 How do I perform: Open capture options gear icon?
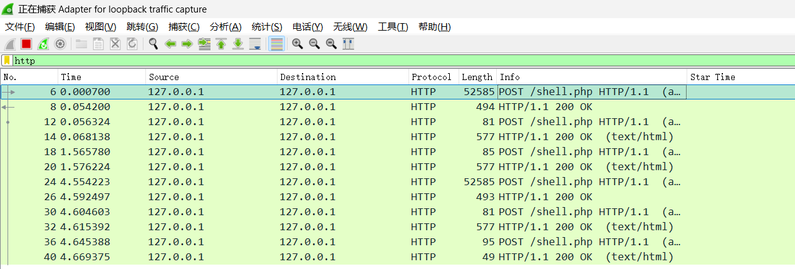[60, 44]
